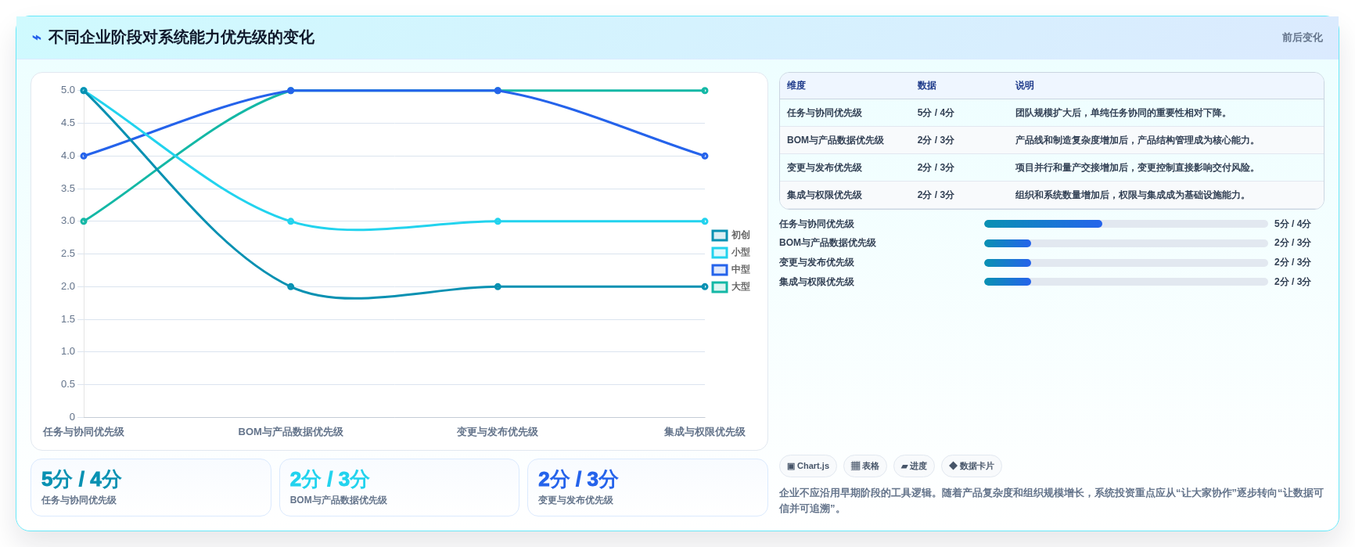Click the description 团队规模扩大后 cell
Image resolution: width=1355 pixels, height=547 pixels.
pos(1122,113)
